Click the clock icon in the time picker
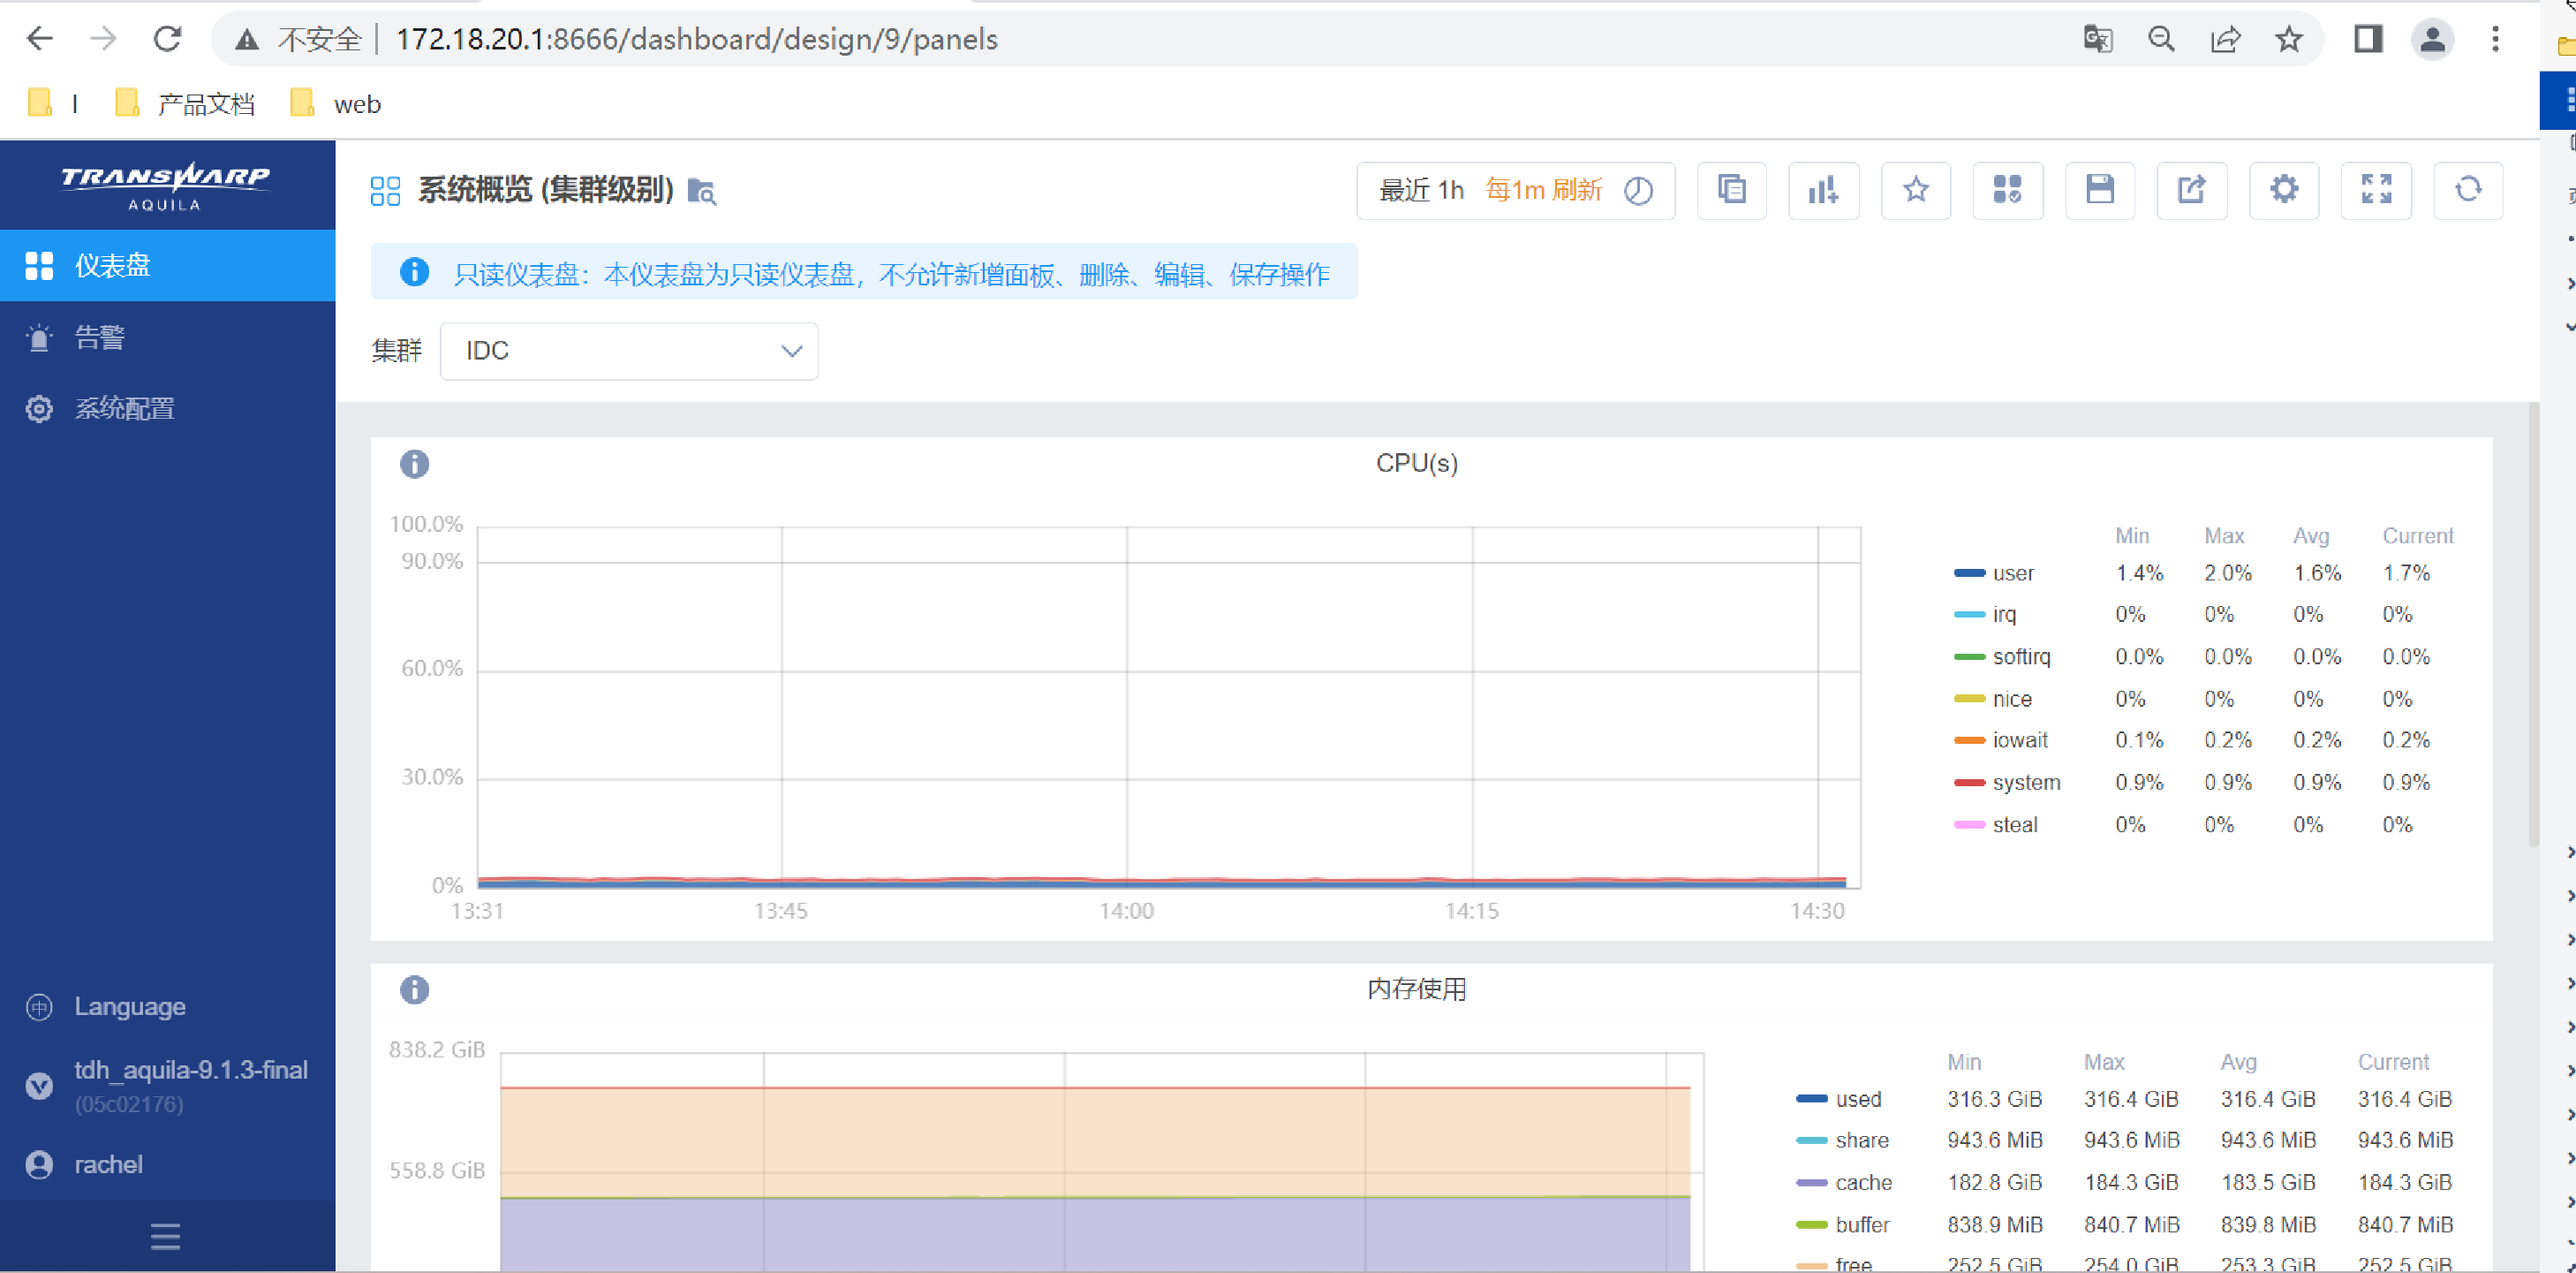2576x1273 pixels. [x=1638, y=190]
